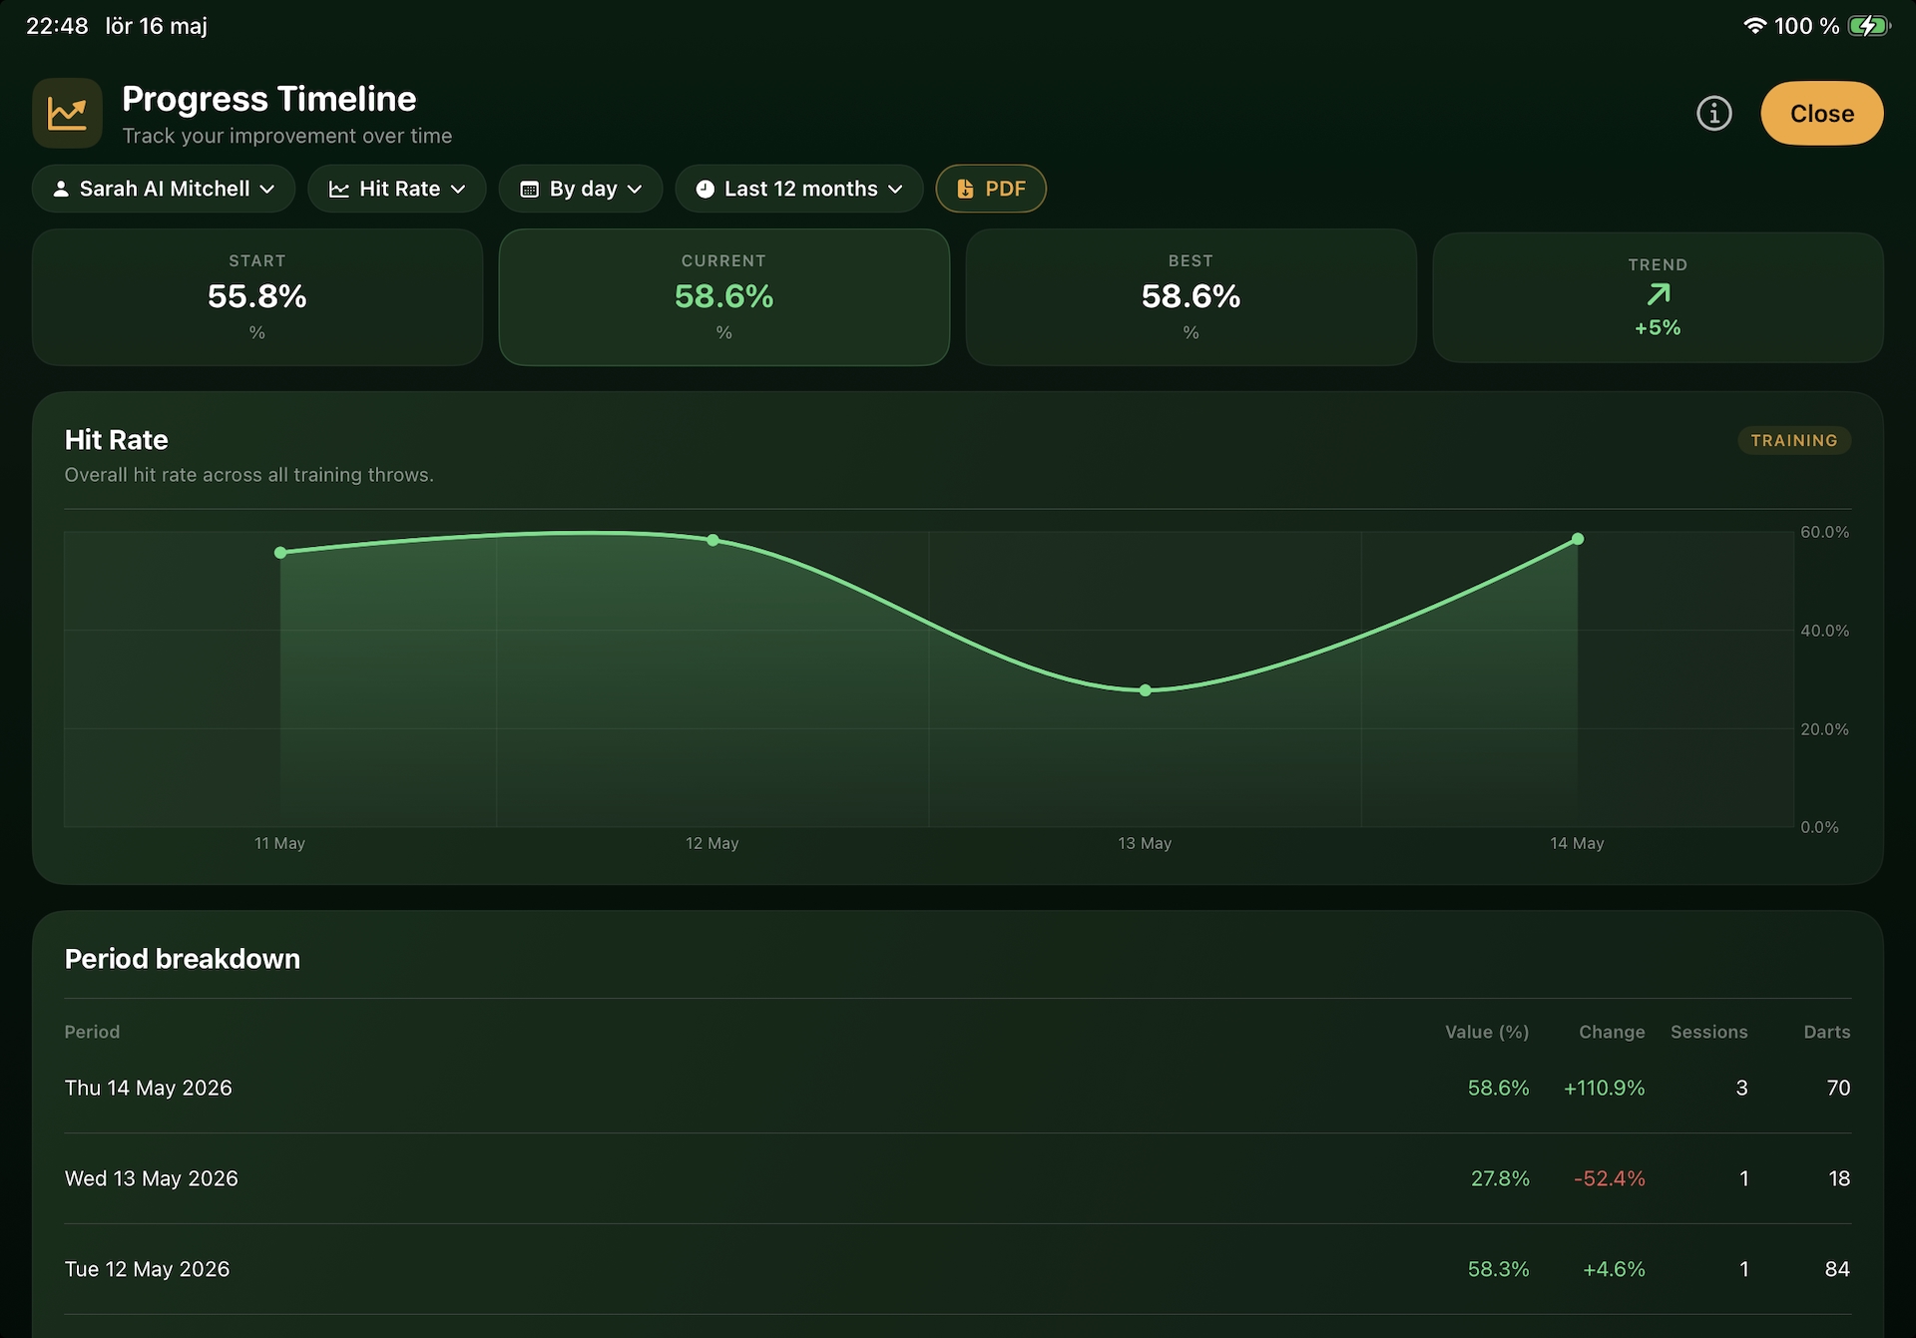Open the Last 12 months range dropdown
Image resolution: width=1916 pixels, height=1338 pixels.
(799, 189)
